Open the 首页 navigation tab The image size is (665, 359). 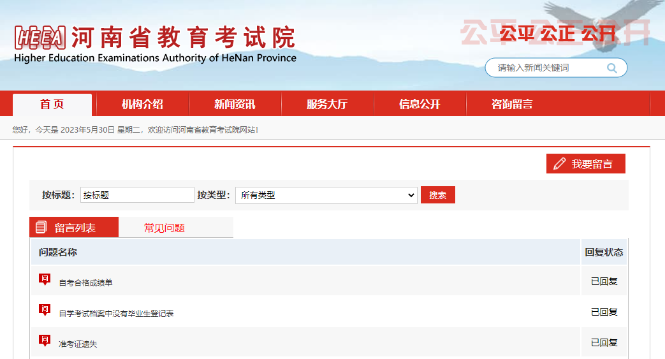click(52, 105)
